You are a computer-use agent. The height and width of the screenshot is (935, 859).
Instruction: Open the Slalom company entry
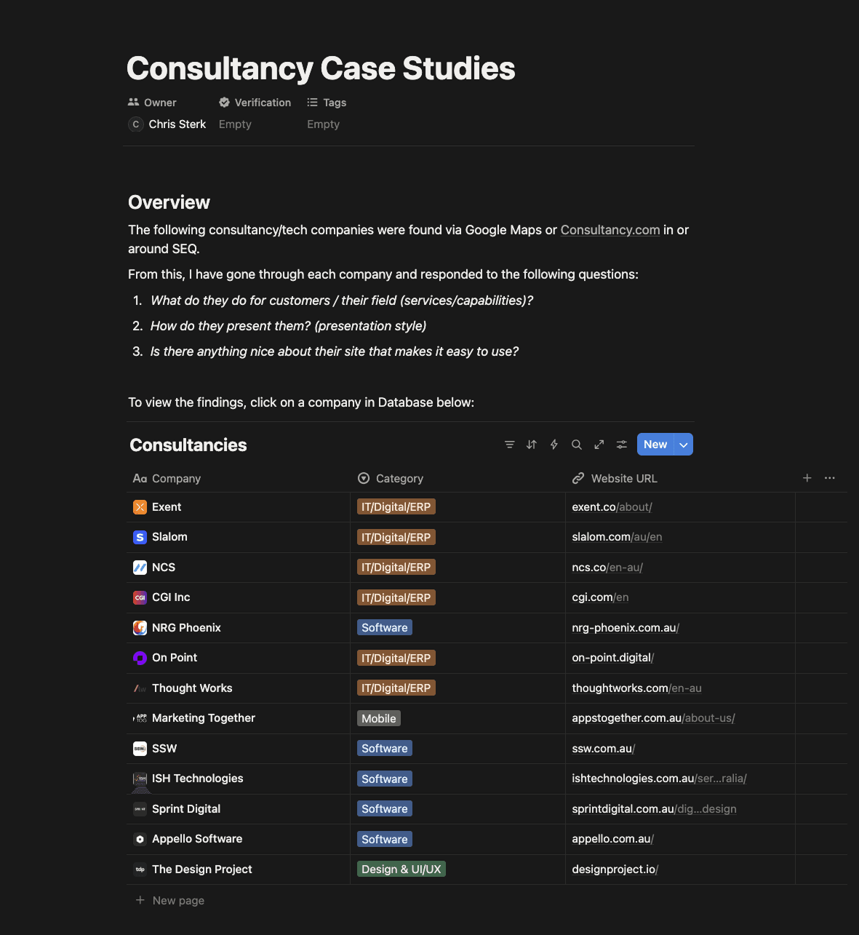(x=169, y=537)
